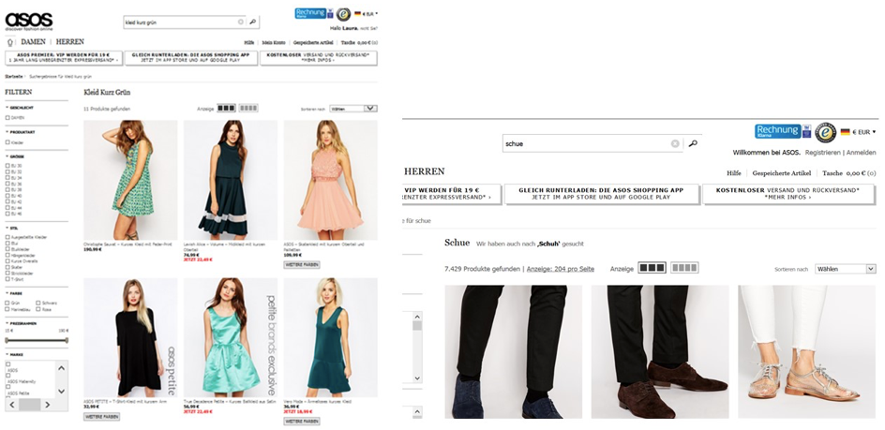885x430 pixels.
Task: Click the minimum handle of the Preisrahmen slider
Action: click(x=7, y=340)
